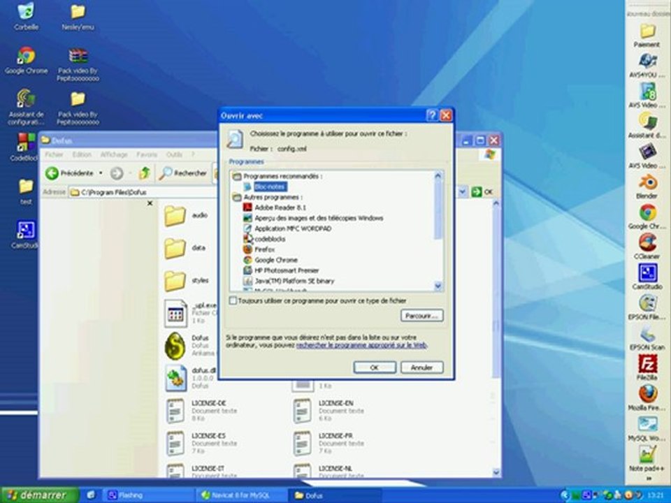Switch to the Flashing taskbar button
The height and width of the screenshot is (503, 671).
pos(147,495)
